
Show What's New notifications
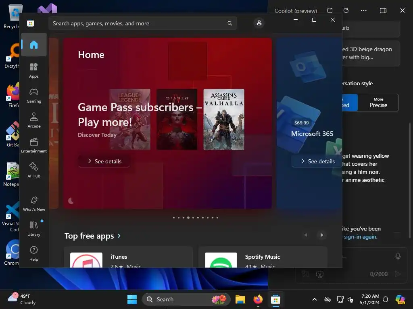[x=34, y=204]
